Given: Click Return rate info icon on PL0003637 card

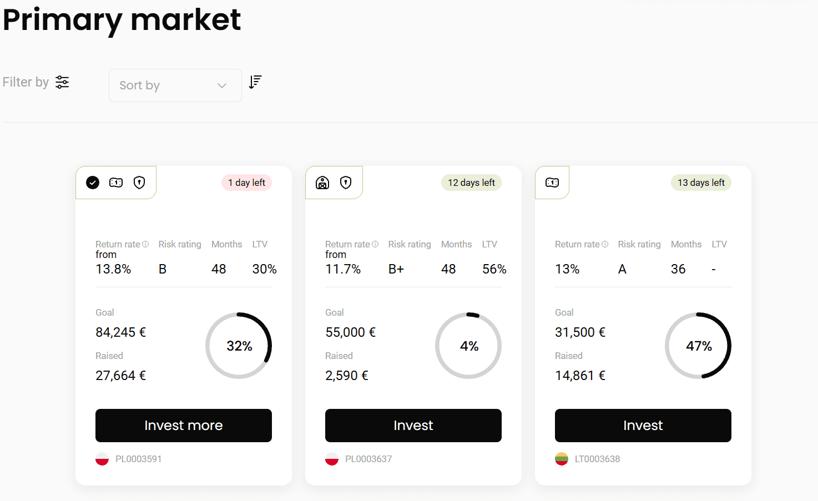Looking at the screenshot, I should [375, 244].
